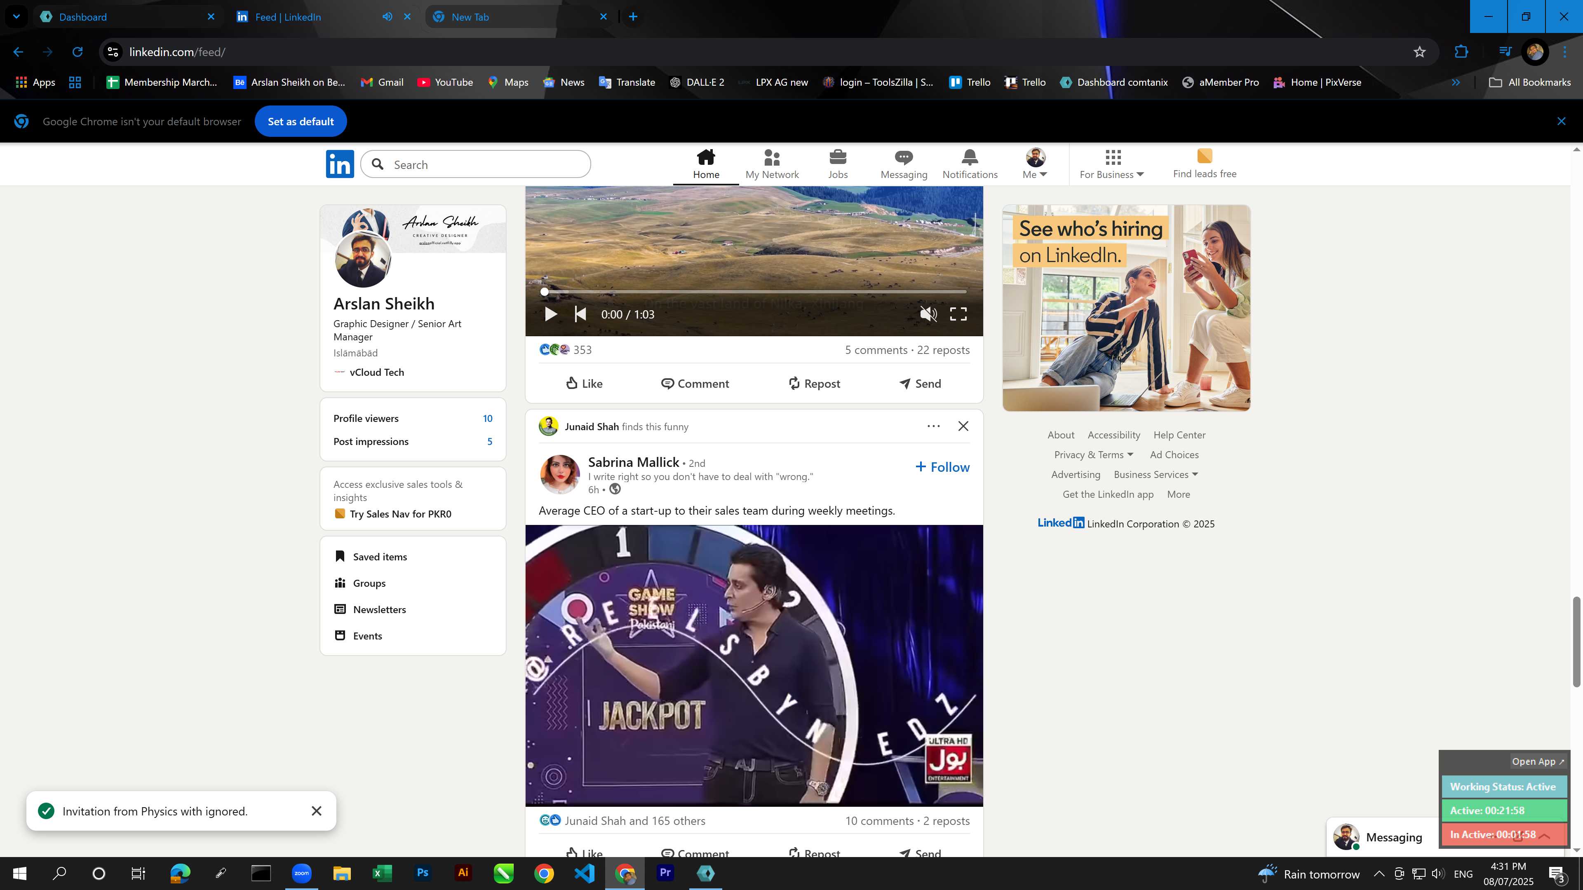Open the Help Center footer link
Image resolution: width=1583 pixels, height=890 pixels.
point(1179,436)
